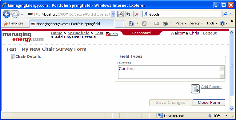The width and height of the screenshot is (236, 120).
Task: Open the Safety menu
Action: [x=196, y=23]
